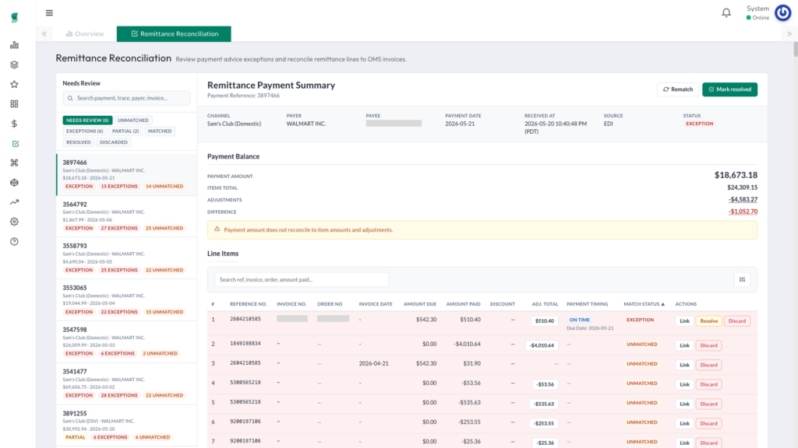Image resolution: width=798 pixels, height=448 pixels.
Task: Open the star favorites sidebar icon
Action: point(14,84)
